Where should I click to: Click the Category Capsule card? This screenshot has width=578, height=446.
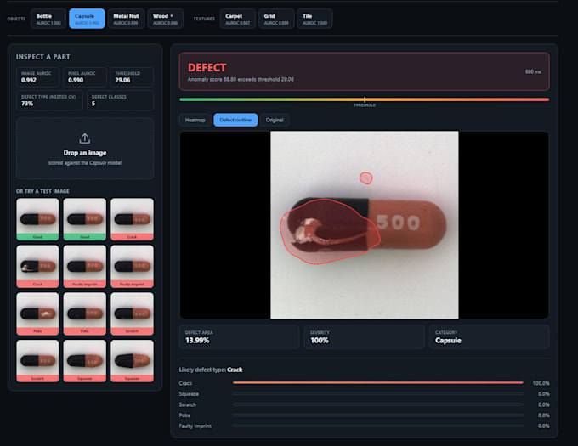489,336
